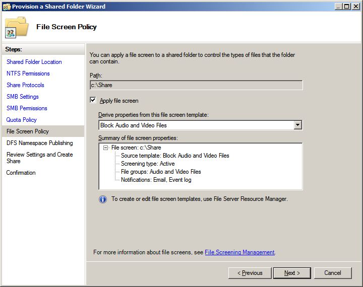Click the Path field showing c:\Share
Viewport: 363px width, 287px height.
pyautogui.click(x=196, y=85)
